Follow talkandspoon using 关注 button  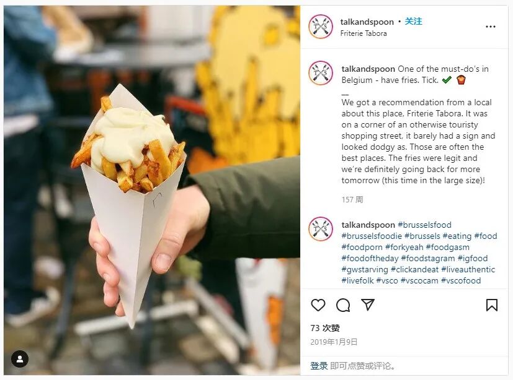point(413,22)
